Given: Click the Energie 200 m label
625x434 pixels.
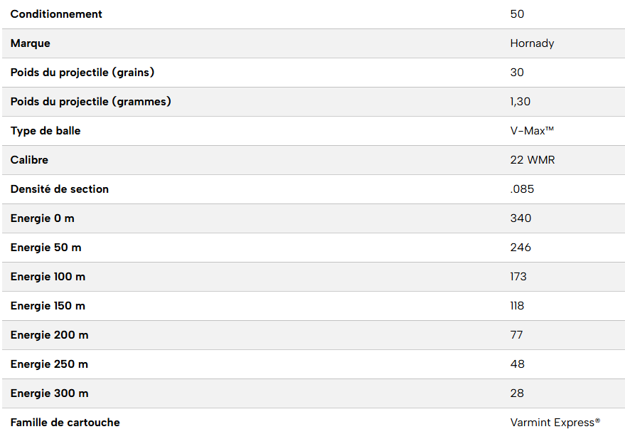Looking at the screenshot, I should pos(50,335).
